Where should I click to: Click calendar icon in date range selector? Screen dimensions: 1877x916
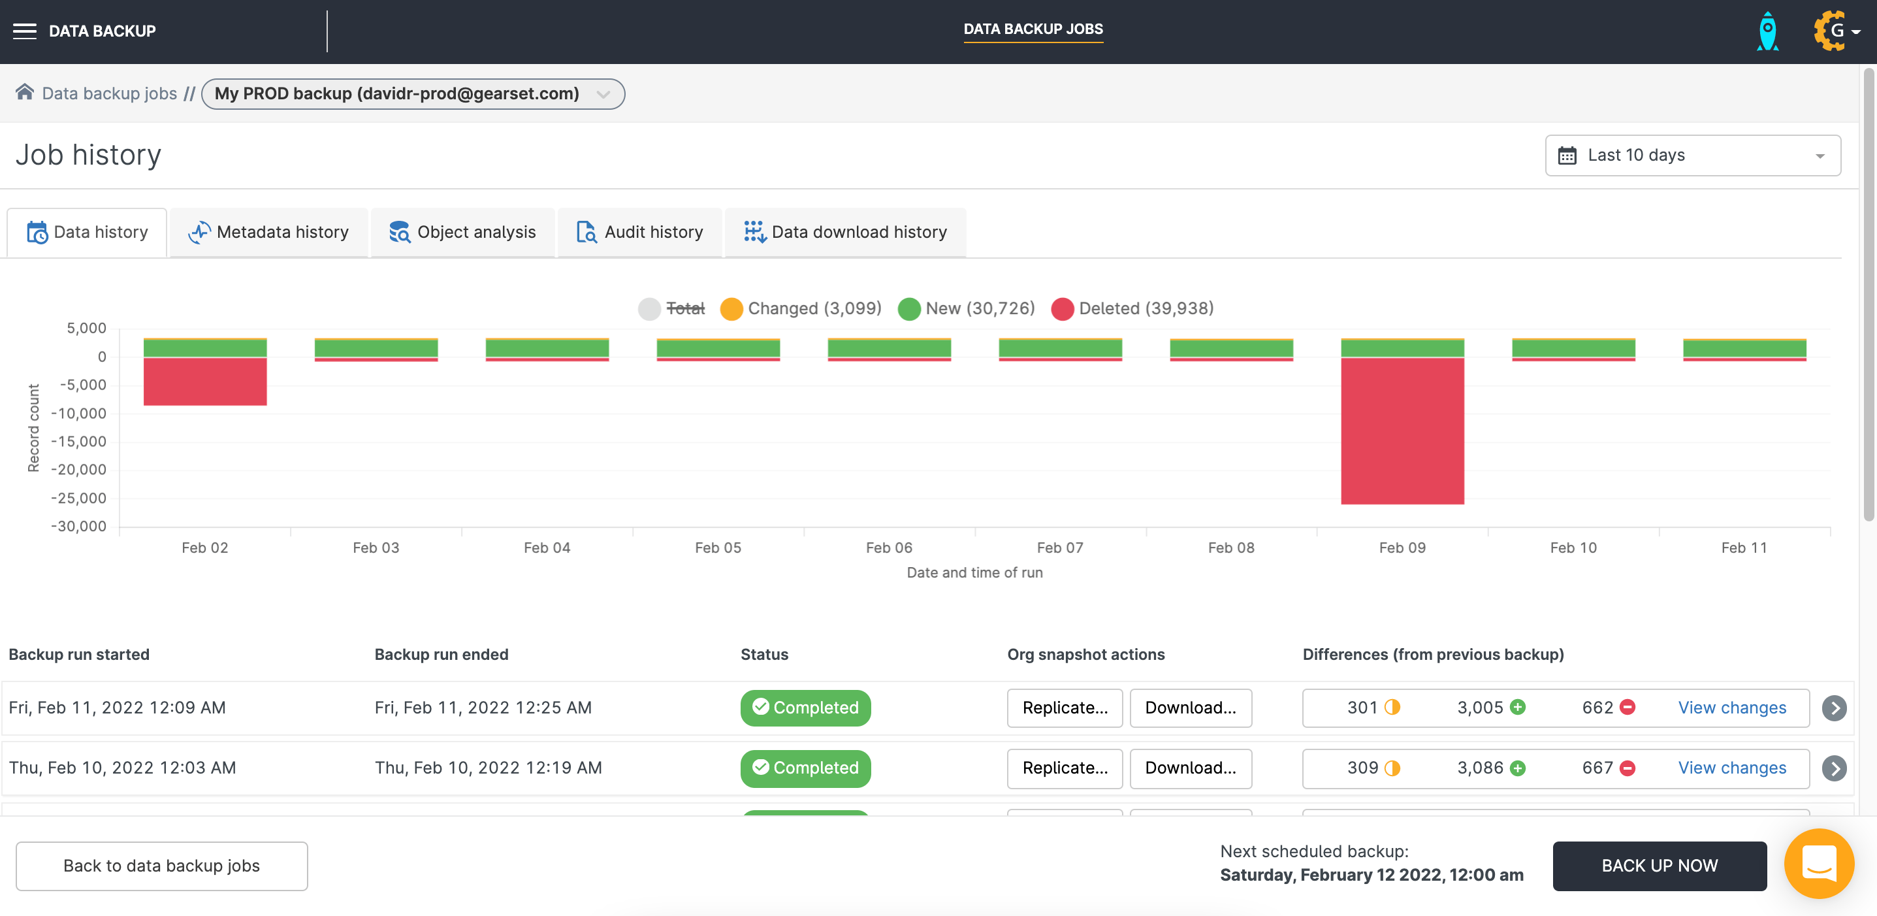(1567, 155)
